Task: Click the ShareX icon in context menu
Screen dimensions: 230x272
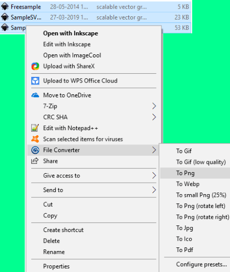Action: click(x=35, y=66)
